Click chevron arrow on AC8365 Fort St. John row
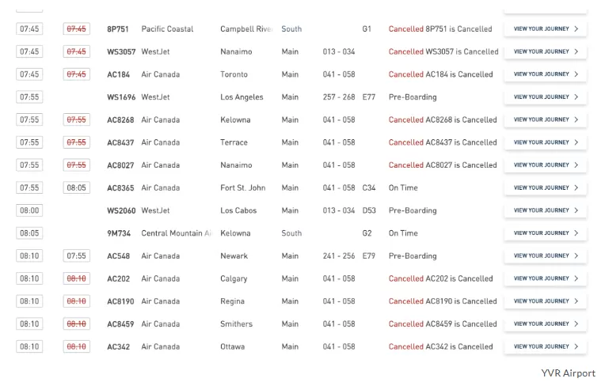This screenshot has width=605, height=382. point(576,187)
